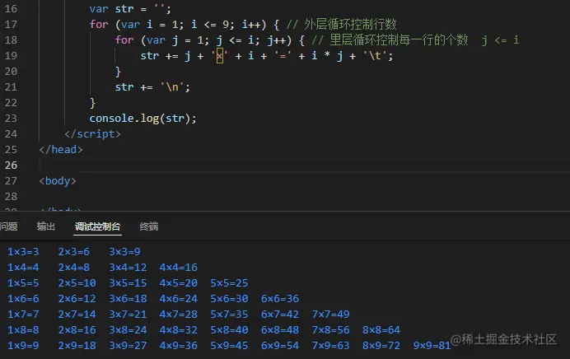The width and height of the screenshot is (570, 359).
Task: Select the 调试控制台 debug console tab
Action: pyautogui.click(x=97, y=226)
